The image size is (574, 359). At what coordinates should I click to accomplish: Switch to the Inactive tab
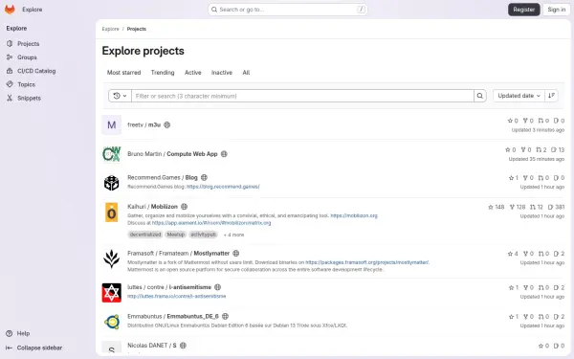tap(222, 73)
